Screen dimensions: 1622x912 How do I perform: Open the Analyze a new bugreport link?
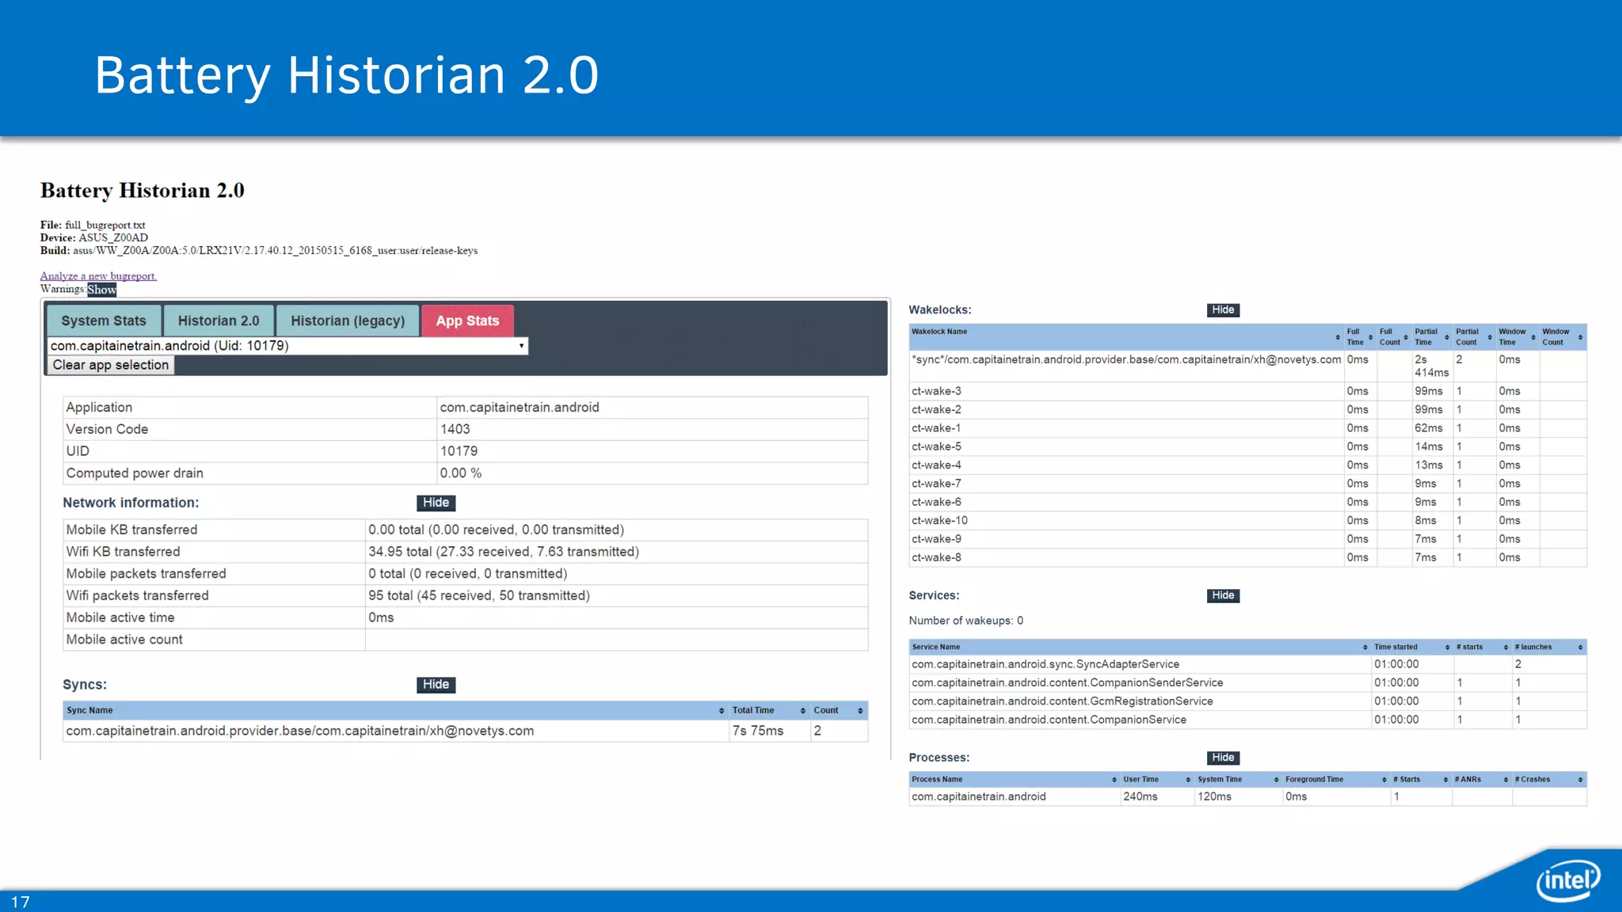pyautogui.click(x=98, y=276)
